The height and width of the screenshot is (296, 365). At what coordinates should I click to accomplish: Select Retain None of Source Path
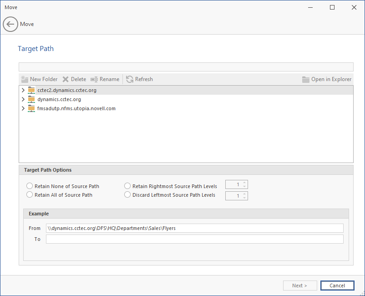(x=30, y=186)
